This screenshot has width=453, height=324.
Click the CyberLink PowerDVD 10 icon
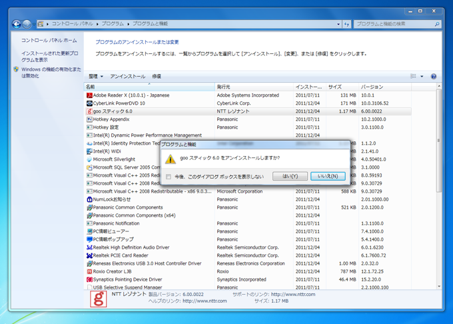pyautogui.click(x=89, y=103)
